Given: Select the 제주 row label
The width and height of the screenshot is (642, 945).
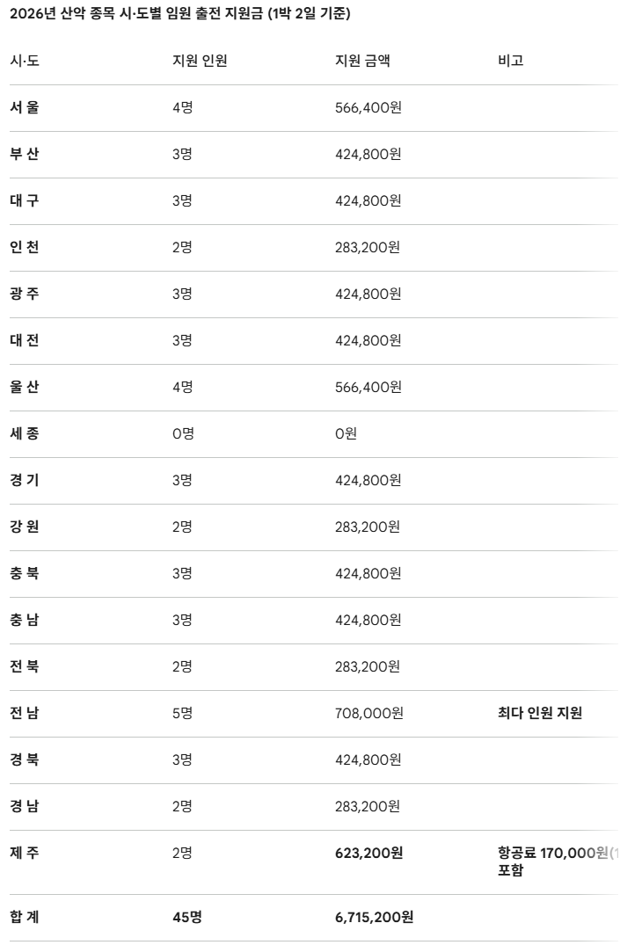Looking at the screenshot, I should pos(25,853).
